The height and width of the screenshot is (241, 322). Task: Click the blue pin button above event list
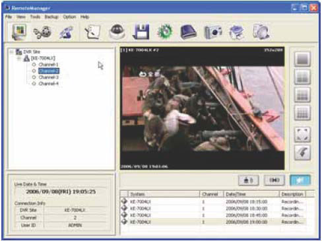[300, 180]
